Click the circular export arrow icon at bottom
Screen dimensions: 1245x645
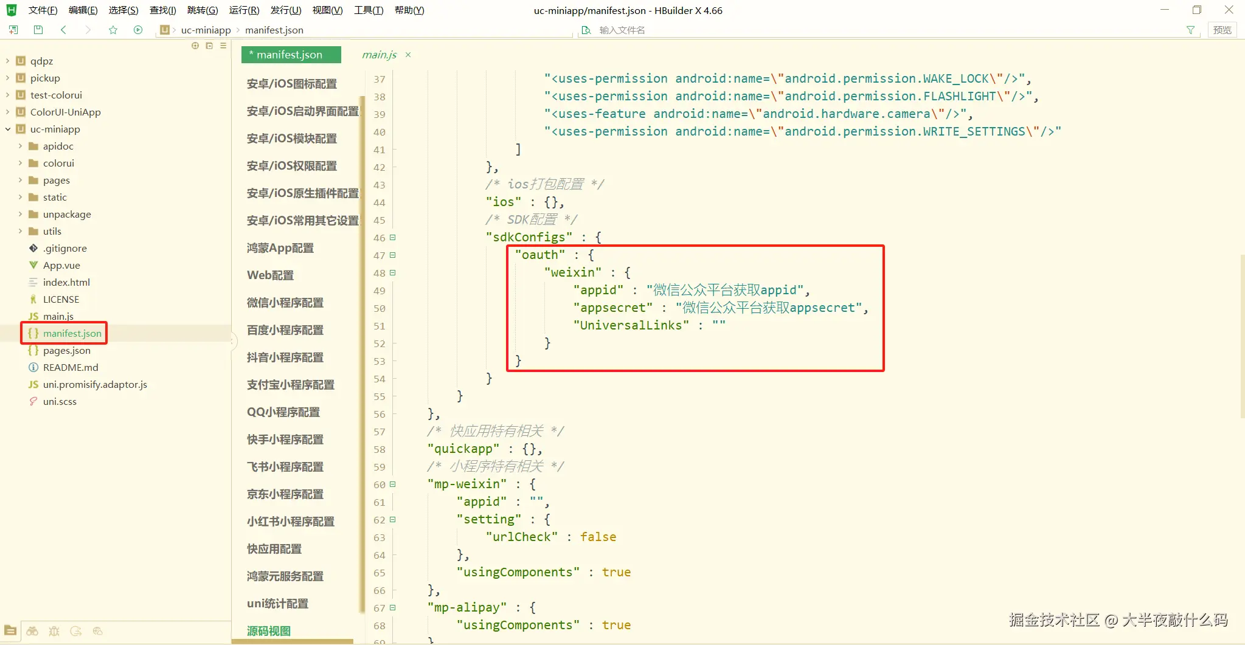tap(76, 631)
